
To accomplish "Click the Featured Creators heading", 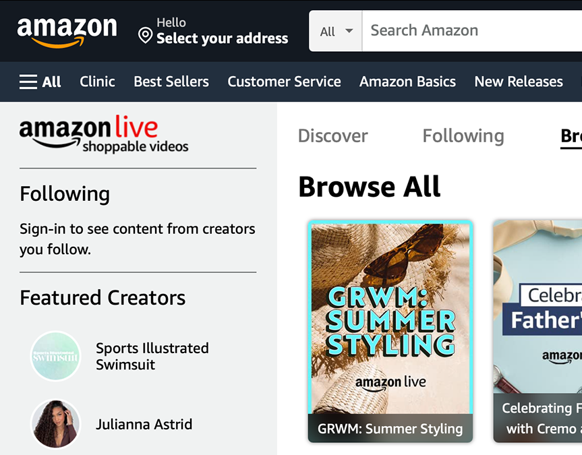I will click(103, 298).
